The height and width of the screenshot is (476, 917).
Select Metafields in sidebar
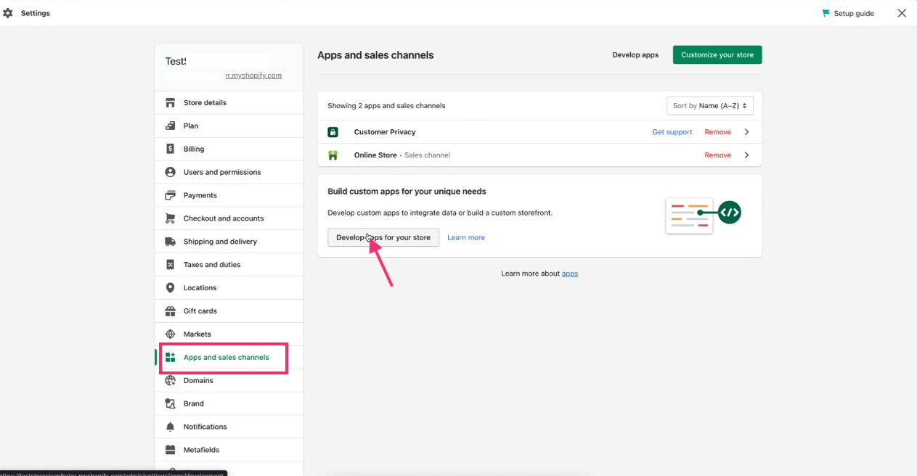click(x=229, y=450)
